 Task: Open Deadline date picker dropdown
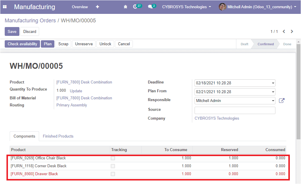point(273,83)
